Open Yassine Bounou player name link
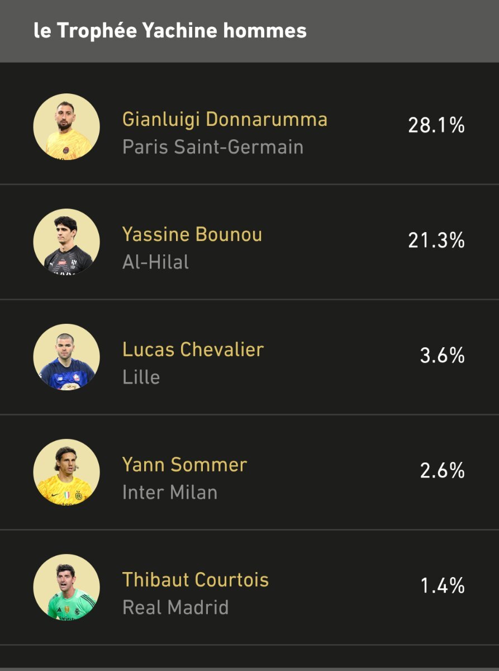The height and width of the screenshot is (671, 499). [192, 234]
